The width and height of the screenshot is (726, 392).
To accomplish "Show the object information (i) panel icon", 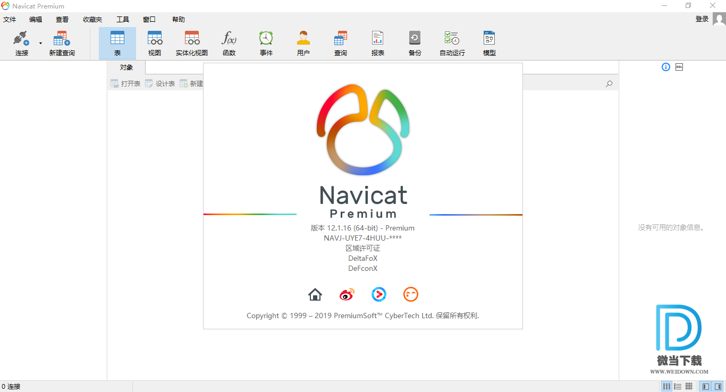I will point(666,67).
